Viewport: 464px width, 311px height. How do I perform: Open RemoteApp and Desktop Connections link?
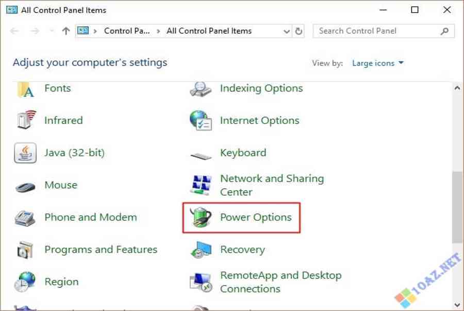coord(281,282)
